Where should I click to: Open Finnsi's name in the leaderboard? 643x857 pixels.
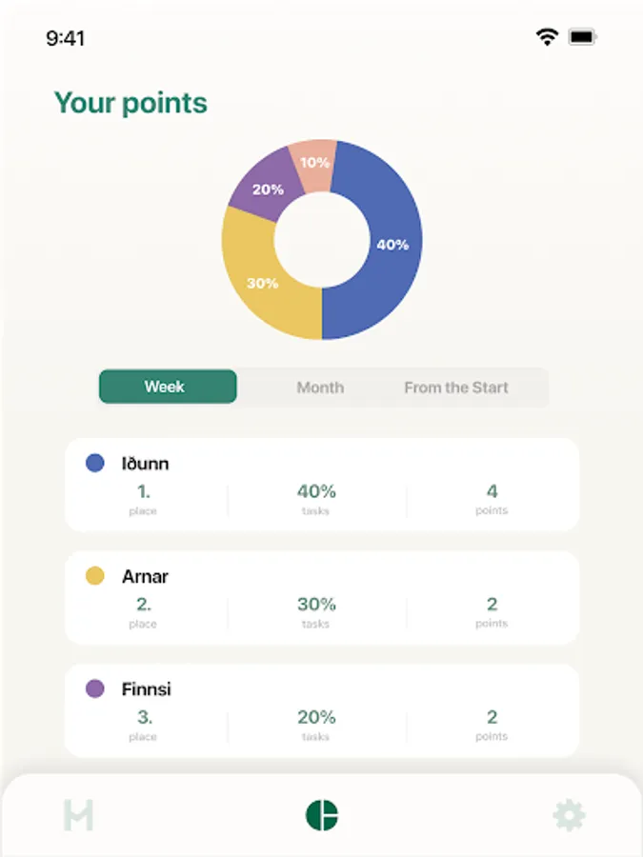(x=147, y=688)
